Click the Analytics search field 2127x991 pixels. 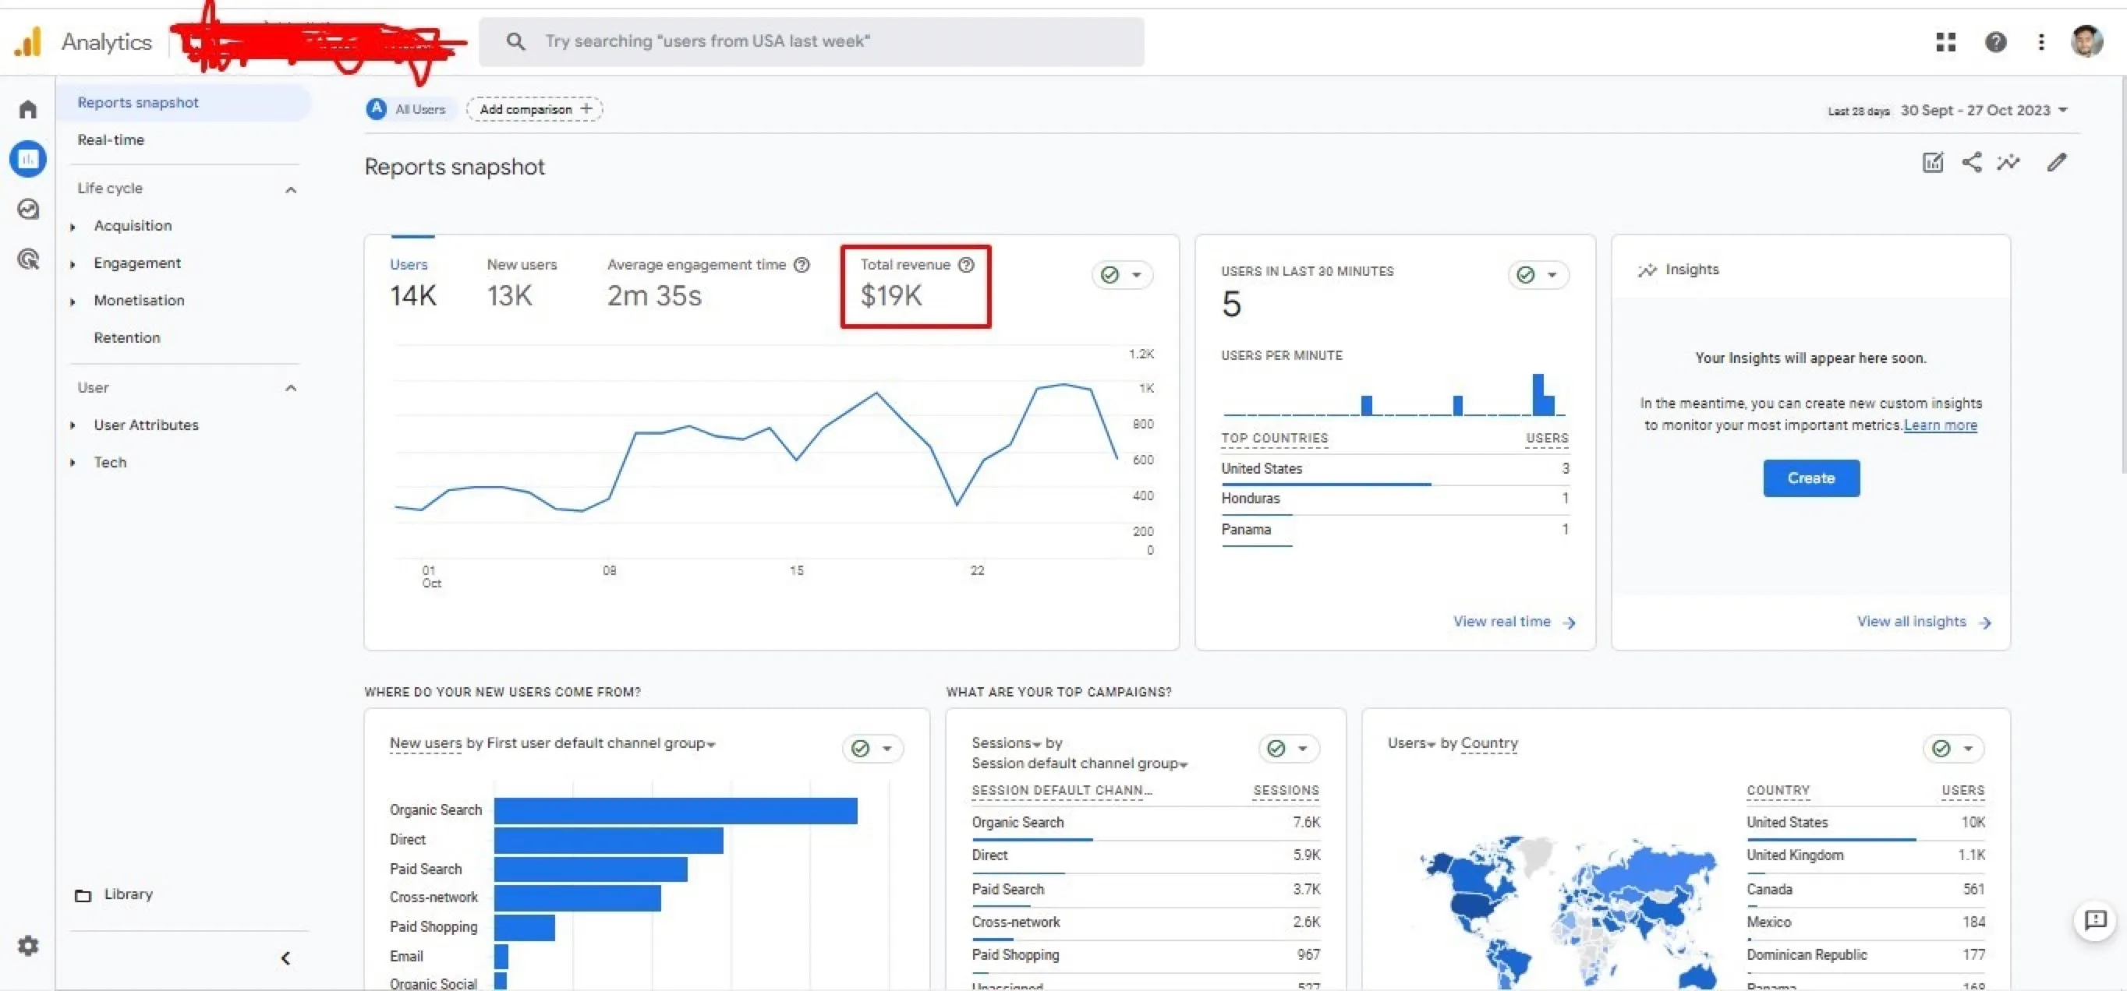click(812, 41)
